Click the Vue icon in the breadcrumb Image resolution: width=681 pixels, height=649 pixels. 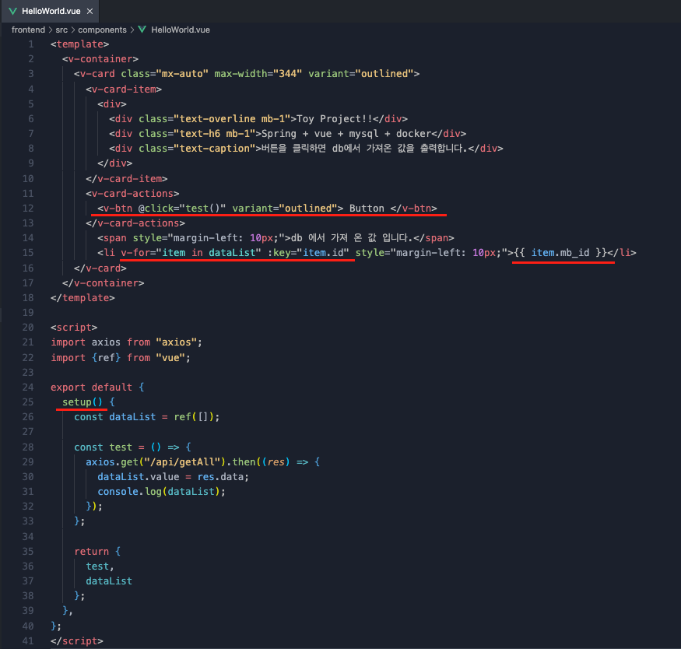(142, 30)
